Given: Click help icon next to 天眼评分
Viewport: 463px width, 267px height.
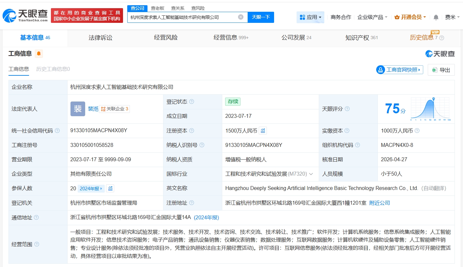Looking at the screenshot, I should pos(347,109).
